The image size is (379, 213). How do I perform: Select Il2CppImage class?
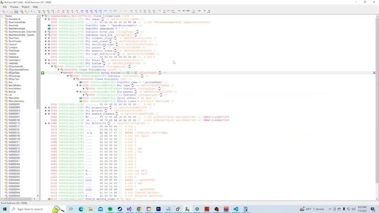[x=14, y=76]
